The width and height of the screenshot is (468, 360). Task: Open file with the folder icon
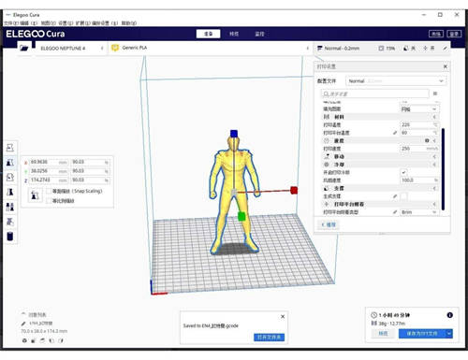coord(24,48)
